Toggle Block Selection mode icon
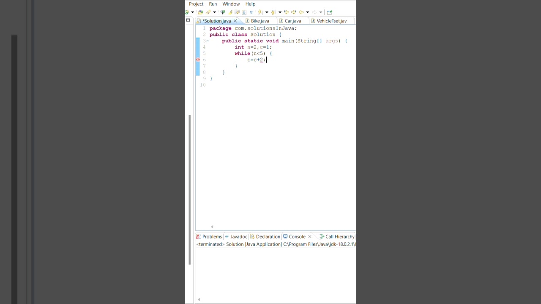541x304 pixels. coord(244,12)
